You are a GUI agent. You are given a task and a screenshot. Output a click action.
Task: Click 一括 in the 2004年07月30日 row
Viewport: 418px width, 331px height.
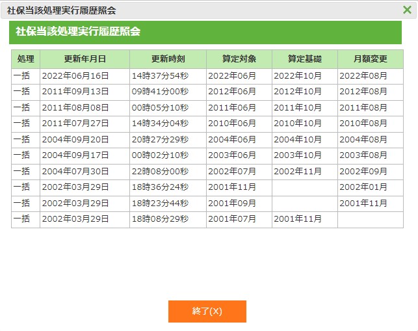click(x=21, y=171)
